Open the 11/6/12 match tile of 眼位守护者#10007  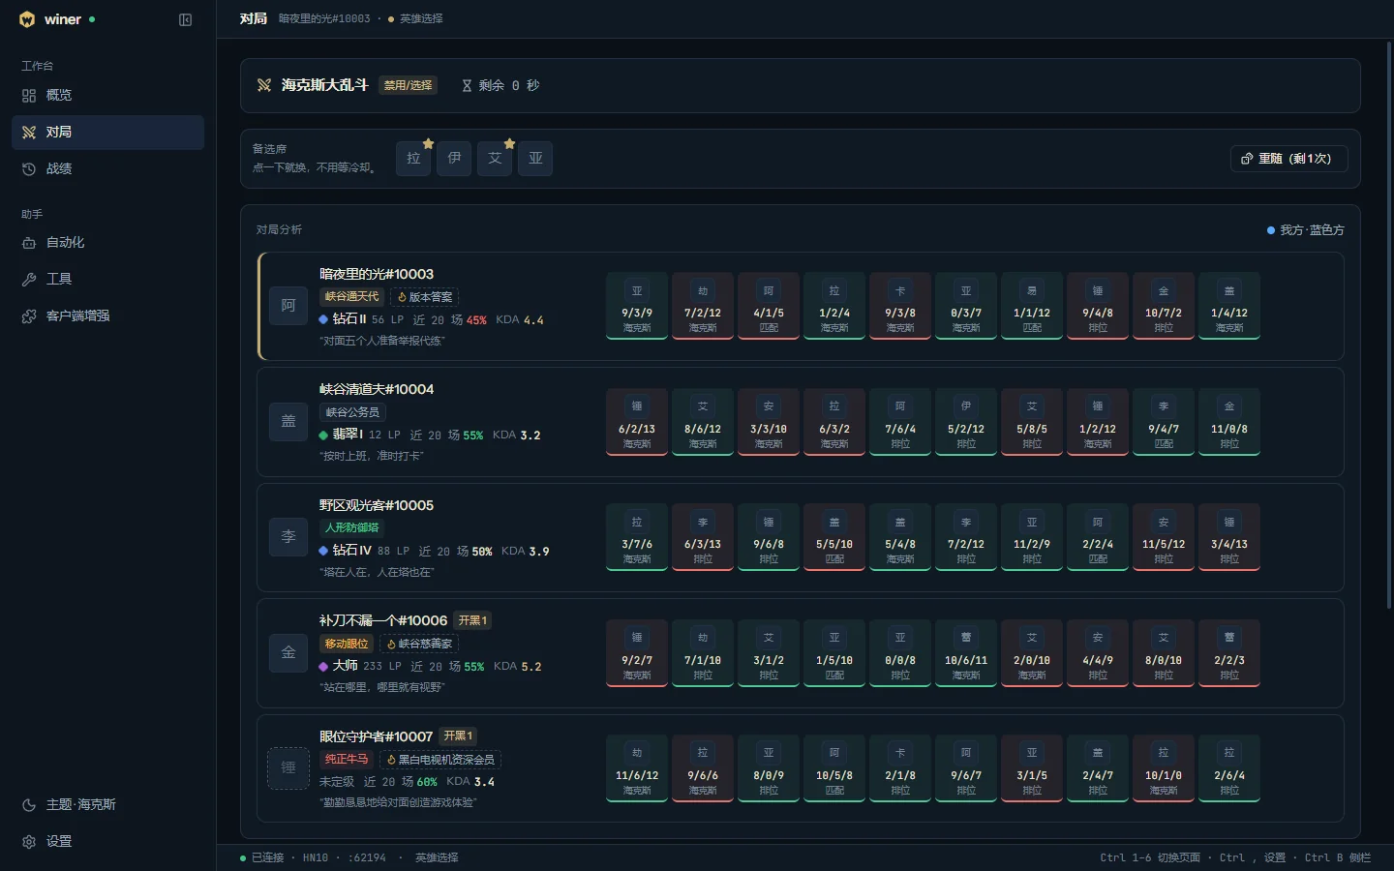tap(637, 767)
